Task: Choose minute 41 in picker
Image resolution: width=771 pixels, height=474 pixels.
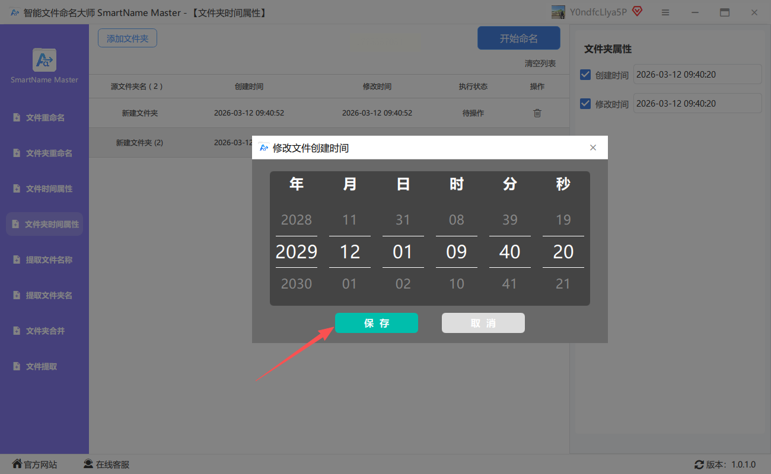Action: (x=510, y=284)
